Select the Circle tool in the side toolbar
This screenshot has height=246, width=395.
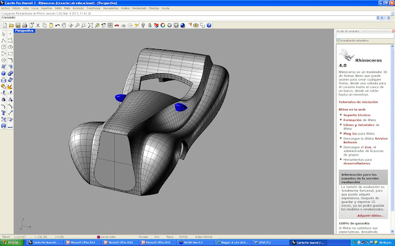coord(4,47)
